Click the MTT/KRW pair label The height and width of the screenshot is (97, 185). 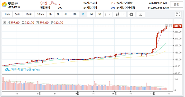click(14, 7)
